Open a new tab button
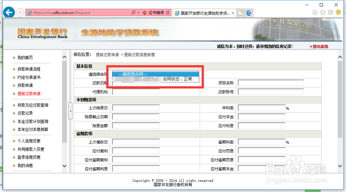Viewport: 346px width, 192px height. point(240,13)
